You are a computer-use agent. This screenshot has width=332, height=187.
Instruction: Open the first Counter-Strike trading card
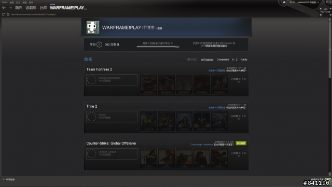coord(149,158)
